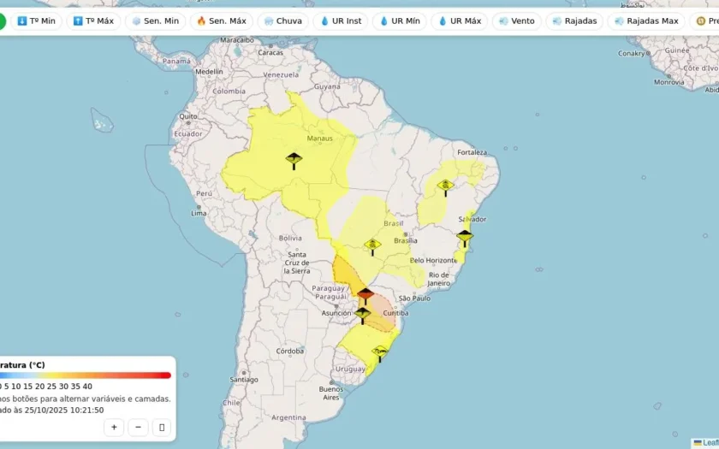Select the warning sign west of Brasília
The width and height of the screenshot is (719, 449).
coord(372,247)
